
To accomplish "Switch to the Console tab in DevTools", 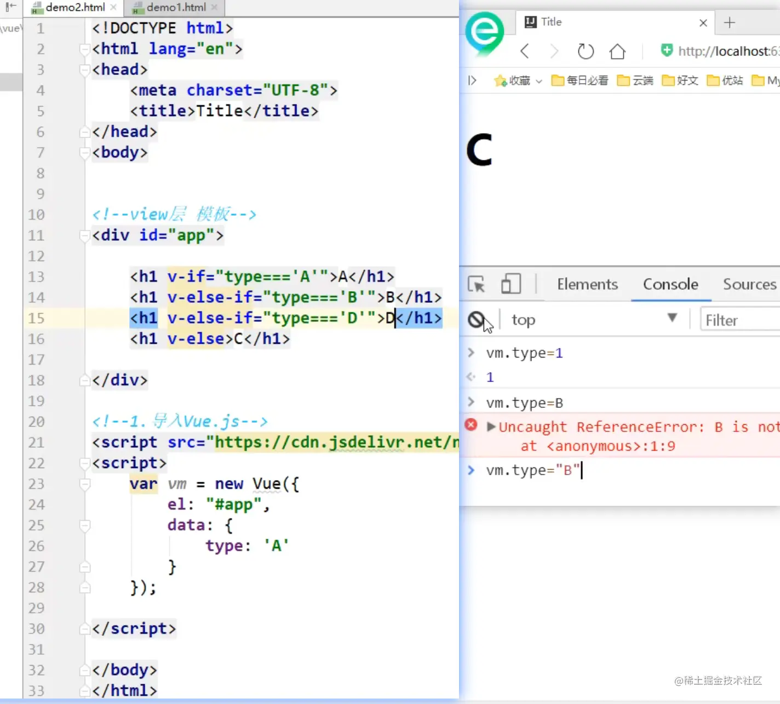I will pyautogui.click(x=670, y=284).
